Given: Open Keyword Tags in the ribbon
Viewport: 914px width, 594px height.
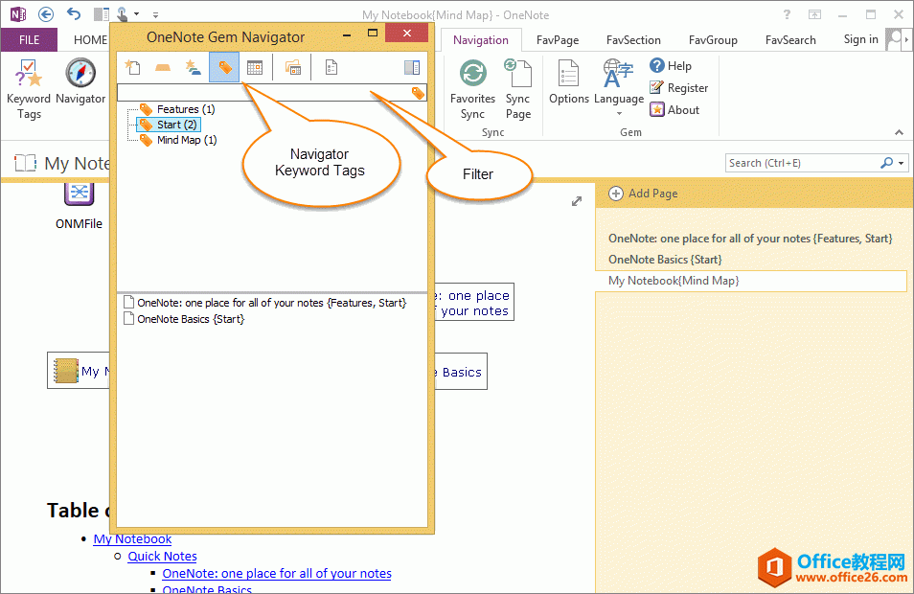Looking at the screenshot, I should pos(29,88).
